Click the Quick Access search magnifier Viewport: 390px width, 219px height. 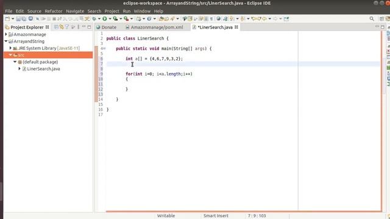372,19
